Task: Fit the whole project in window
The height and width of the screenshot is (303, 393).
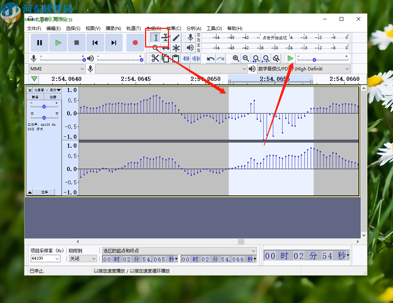Action: (x=266, y=59)
